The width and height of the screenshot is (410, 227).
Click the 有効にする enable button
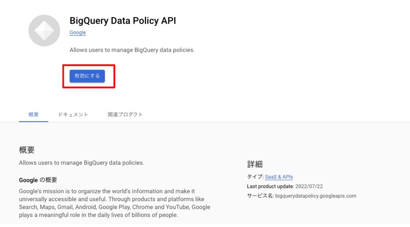[87, 76]
